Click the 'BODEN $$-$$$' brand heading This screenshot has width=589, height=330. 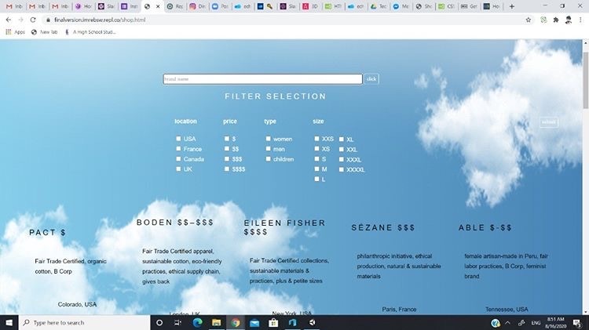[x=175, y=223]
